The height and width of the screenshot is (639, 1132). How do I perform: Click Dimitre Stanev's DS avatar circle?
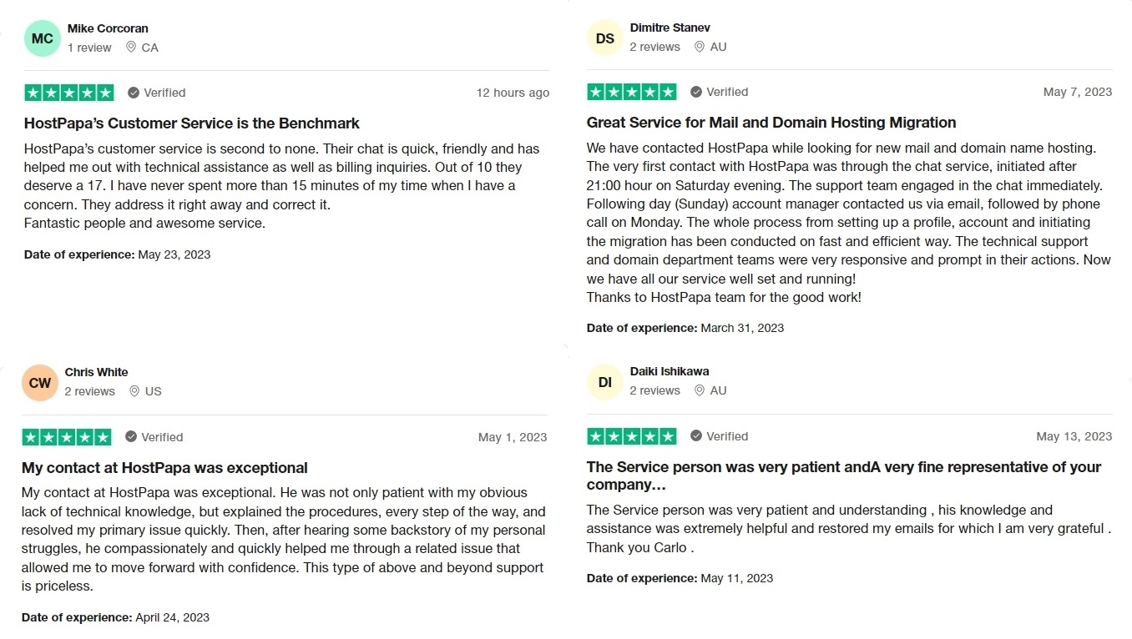tap(605, 38)
